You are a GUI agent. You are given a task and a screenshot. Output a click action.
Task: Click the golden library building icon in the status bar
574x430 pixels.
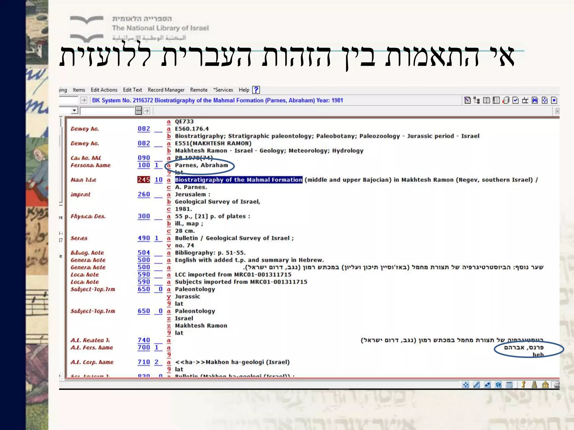pyautogui.click(x=545, y=385)
